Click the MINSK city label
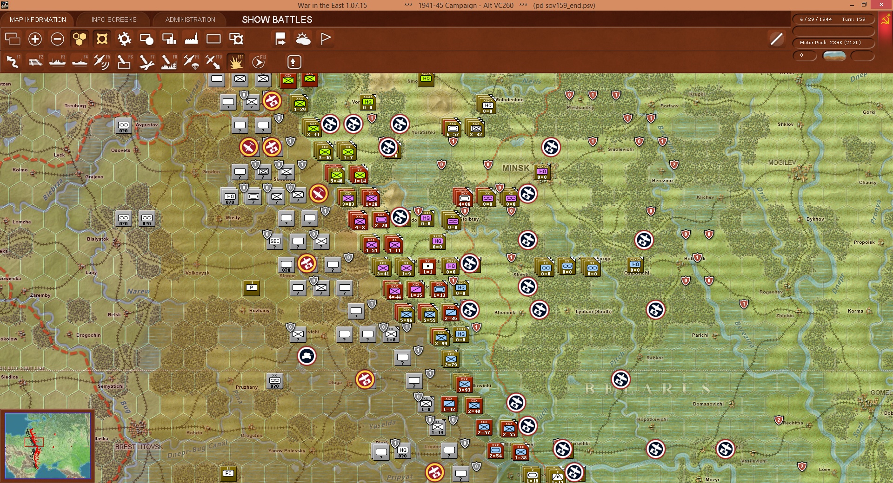 tap(515, 168)
